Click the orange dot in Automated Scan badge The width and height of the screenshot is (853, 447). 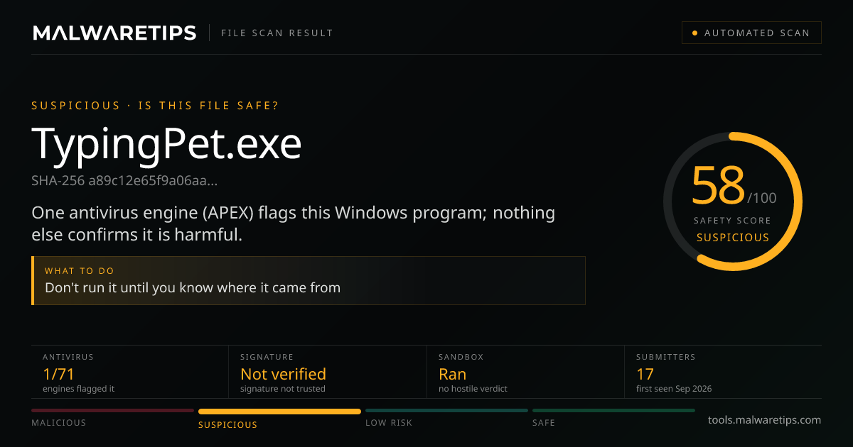click(694, 33)
